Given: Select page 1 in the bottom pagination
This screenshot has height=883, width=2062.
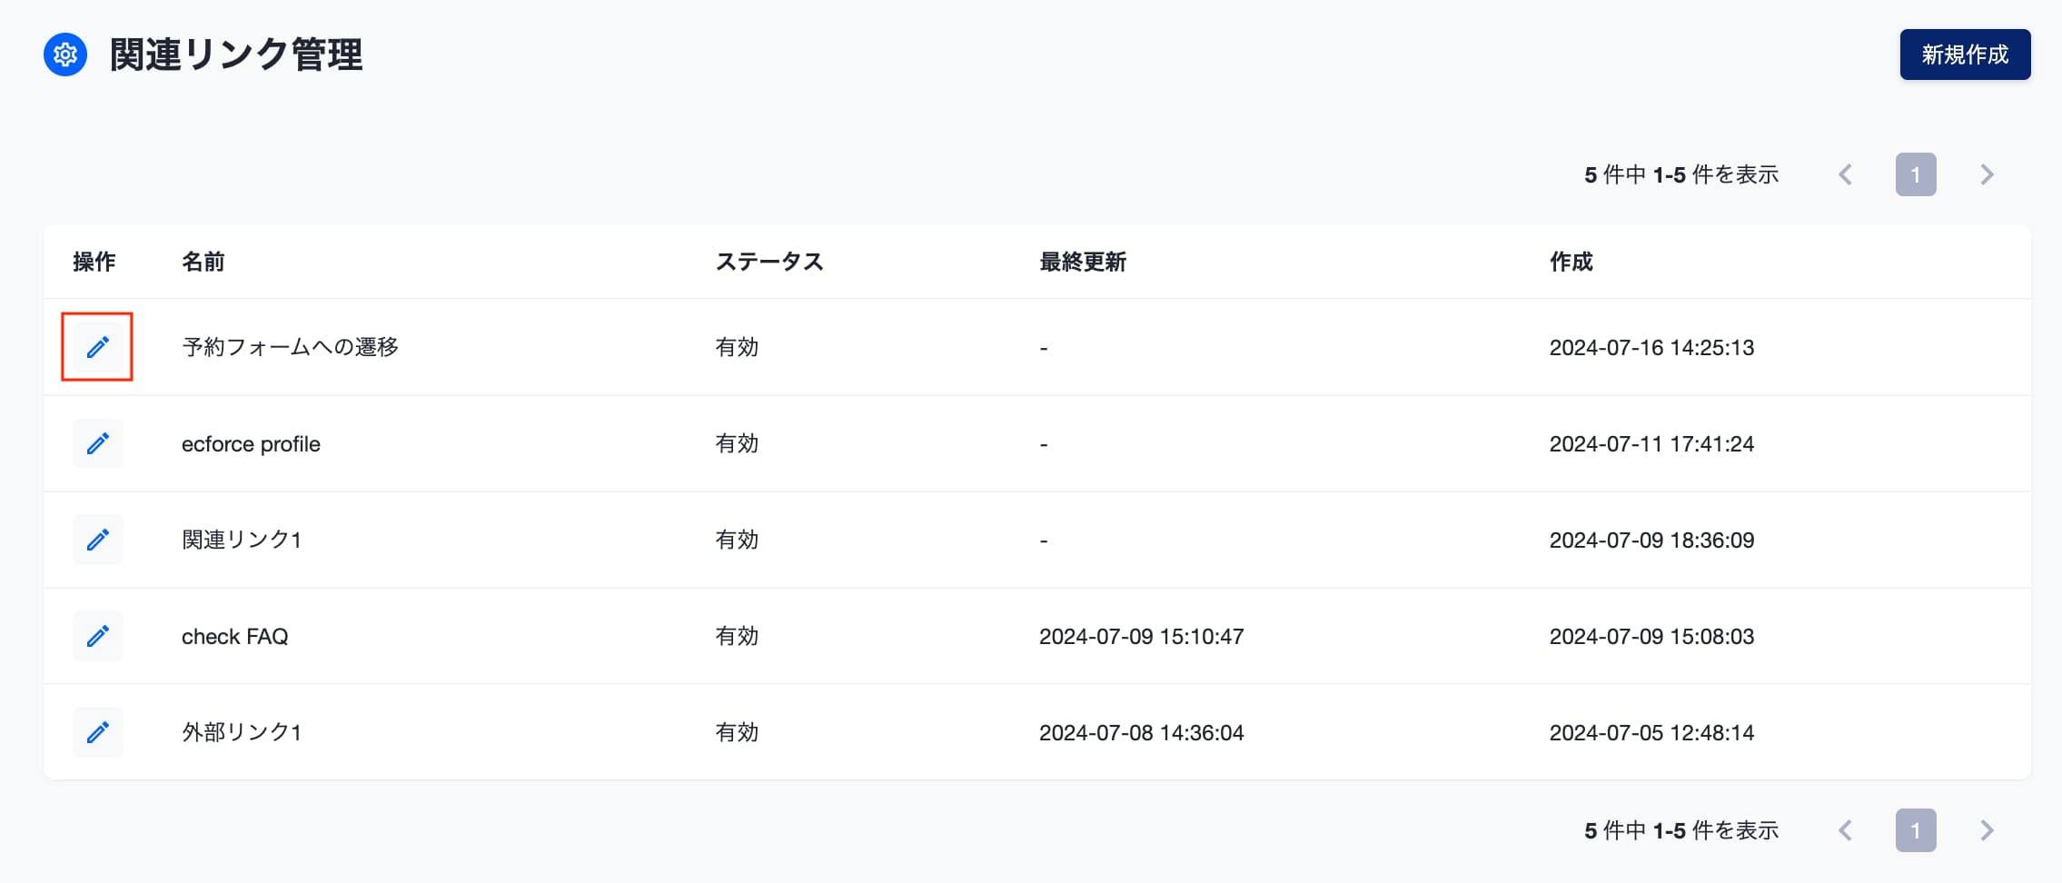Looking at the screenshot, I should (x=1916, y=830).
